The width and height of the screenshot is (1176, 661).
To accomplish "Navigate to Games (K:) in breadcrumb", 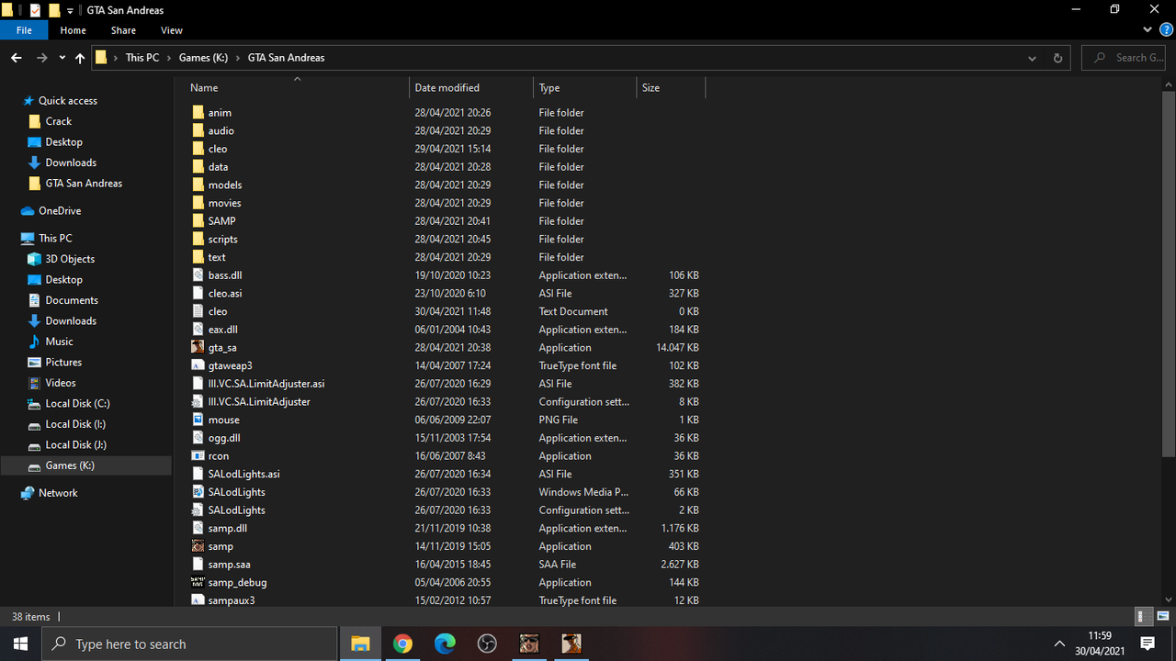I will click(x=203, y=57).
